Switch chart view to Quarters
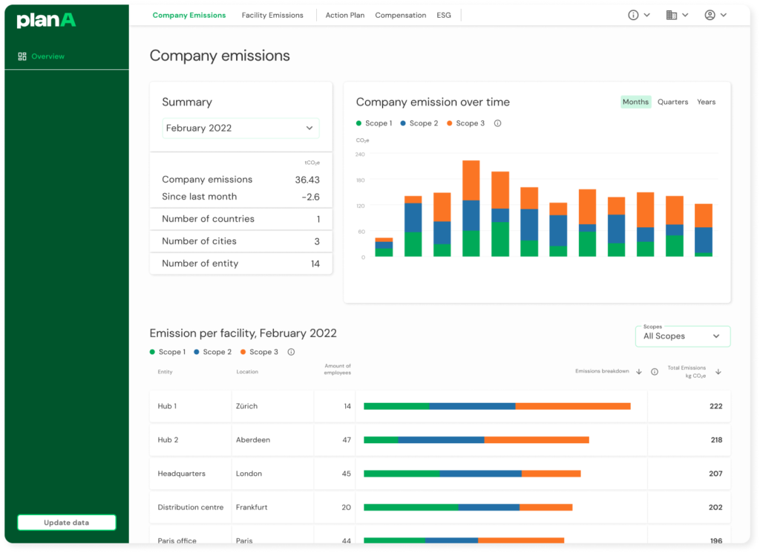The image size is (760, 553). tap(672, 102)
